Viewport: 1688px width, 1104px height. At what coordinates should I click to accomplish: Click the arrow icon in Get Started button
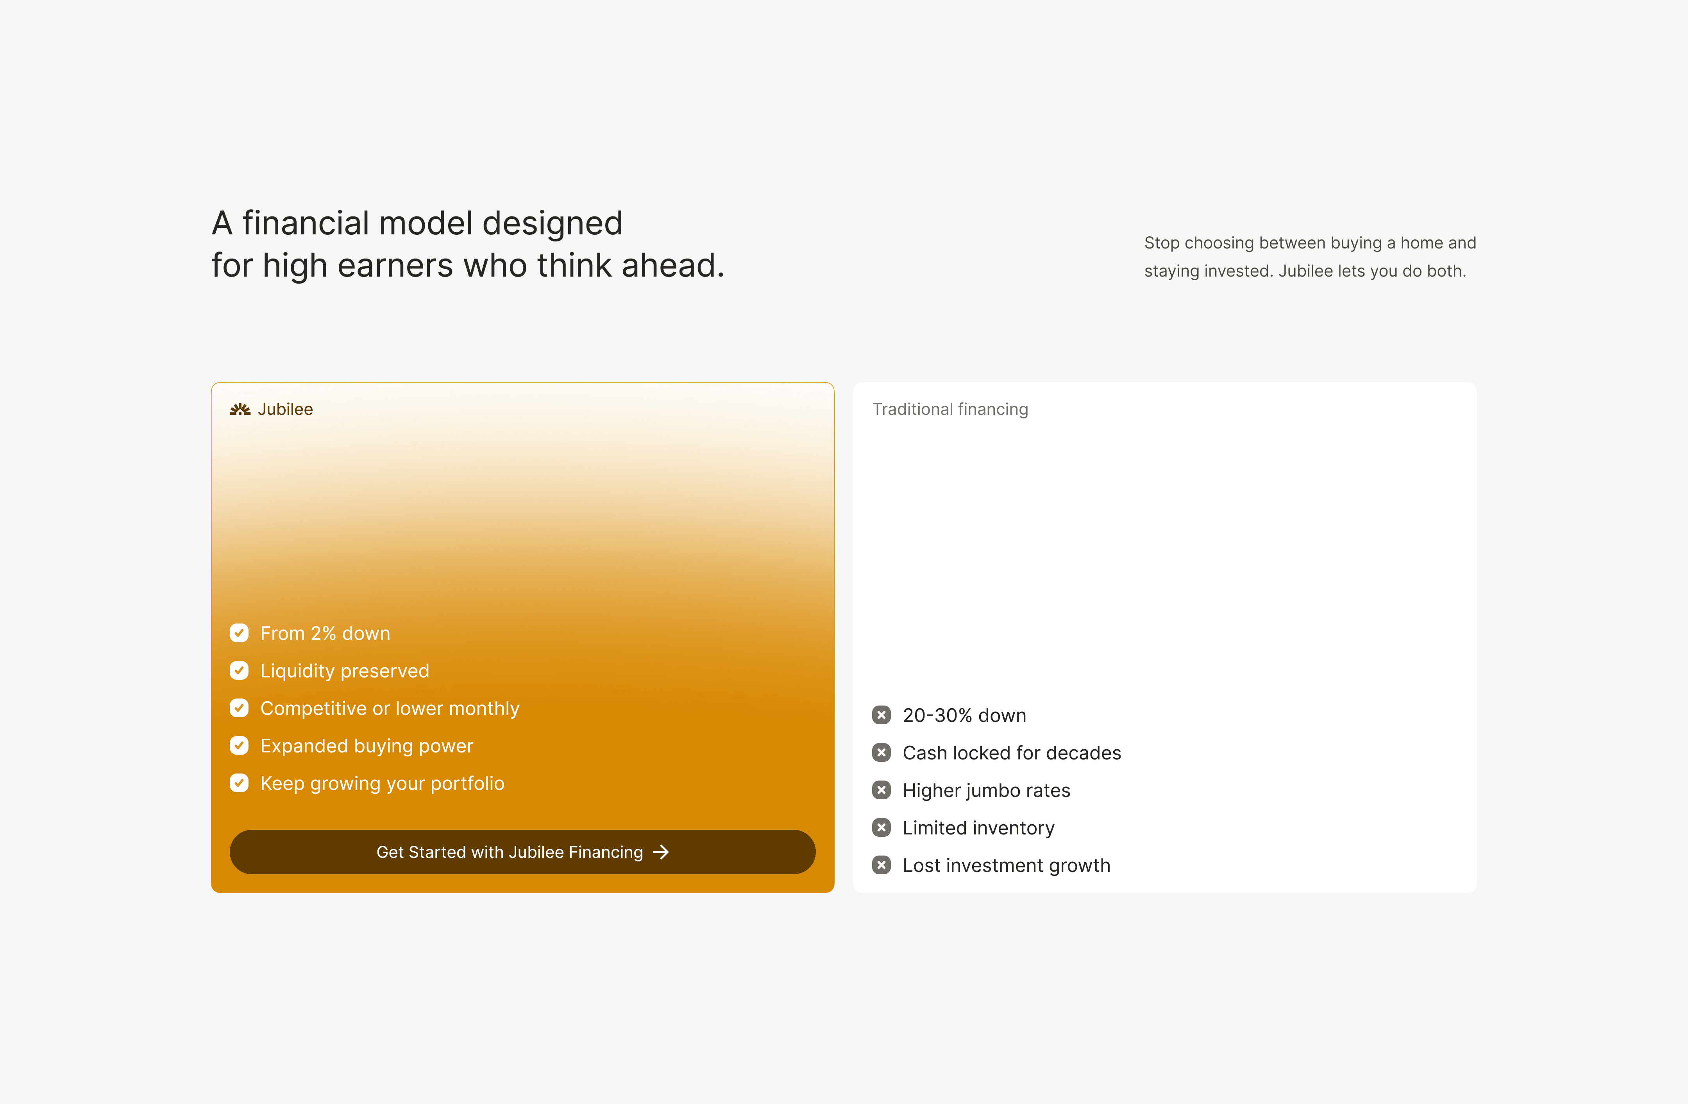[x=661, y=852]
